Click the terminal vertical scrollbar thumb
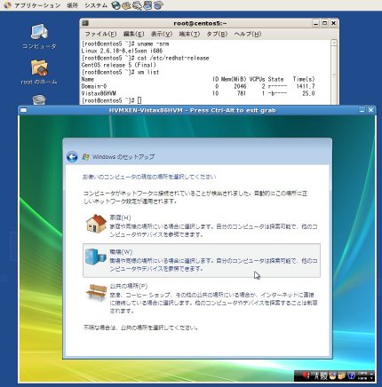This screenshot has height=387, width=382. 334,75
